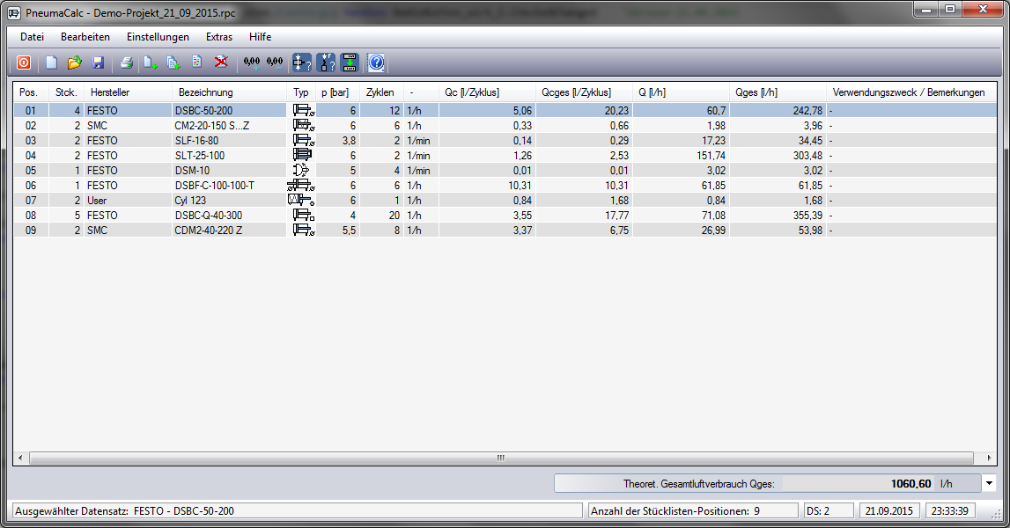Screen dimensions: 1010x528
Task: Click the rotary drive icon in the DSM-10 row
Action: coord(301,170)
